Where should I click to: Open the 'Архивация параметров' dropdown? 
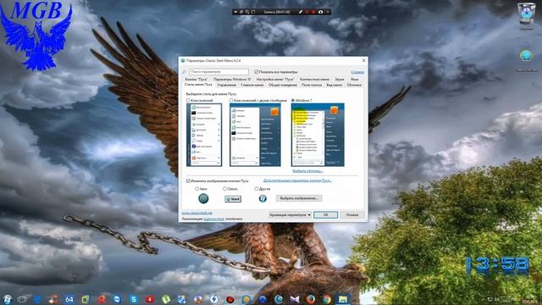coord(290,214)
